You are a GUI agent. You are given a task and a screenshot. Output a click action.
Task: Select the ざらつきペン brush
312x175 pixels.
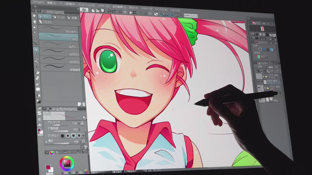point(59,29)
